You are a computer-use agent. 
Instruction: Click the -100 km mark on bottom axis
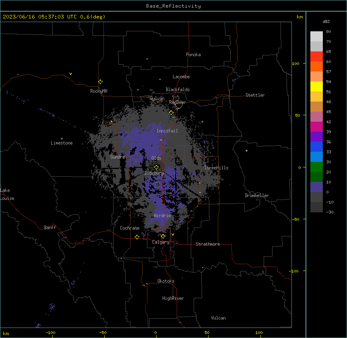coord(50,333)
